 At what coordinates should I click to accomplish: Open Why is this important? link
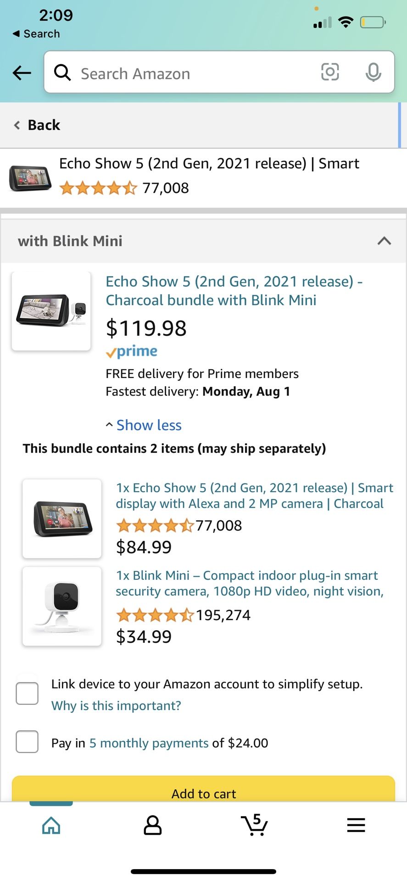click(116, 706)
